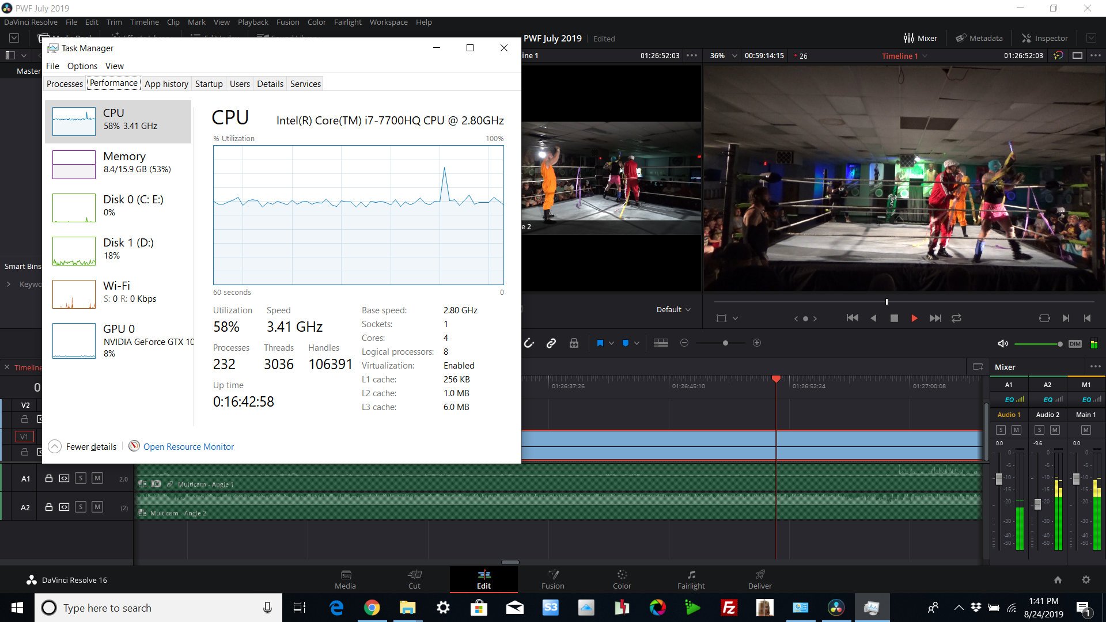Expand top-right toolbar overflow arrow
Viewport: 1106px width, 622px height.
click(x=1091, y=38)
